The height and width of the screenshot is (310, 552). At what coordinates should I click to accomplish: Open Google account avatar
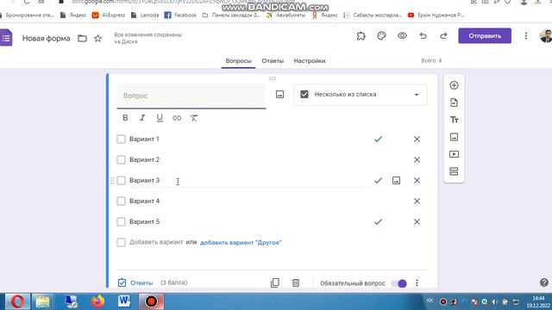coord(546,35)
